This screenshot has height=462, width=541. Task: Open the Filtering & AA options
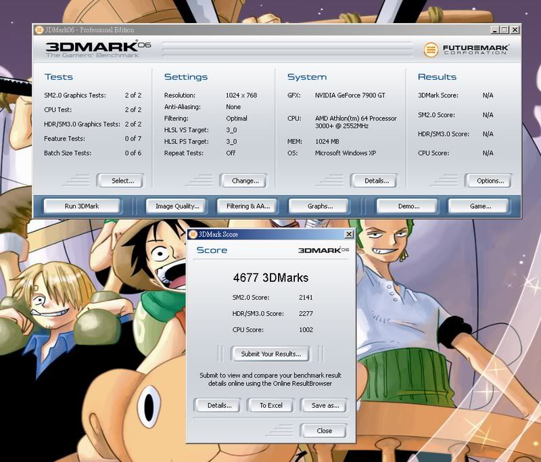pyautogui.click(x=248, y=206)
